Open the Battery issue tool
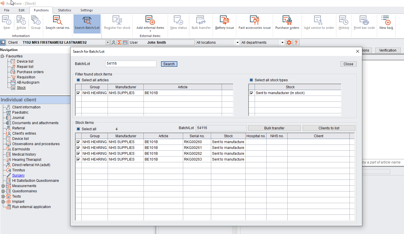The image size is (404, 234). 224,23
